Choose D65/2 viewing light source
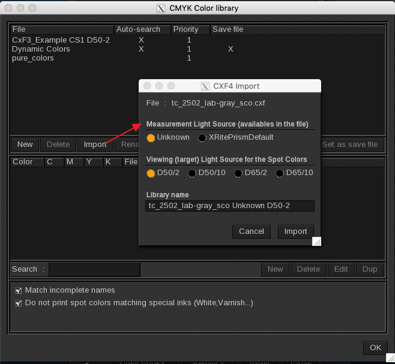Screen dimensions: 395x364 pyautogui.click(x=238, y=173)
